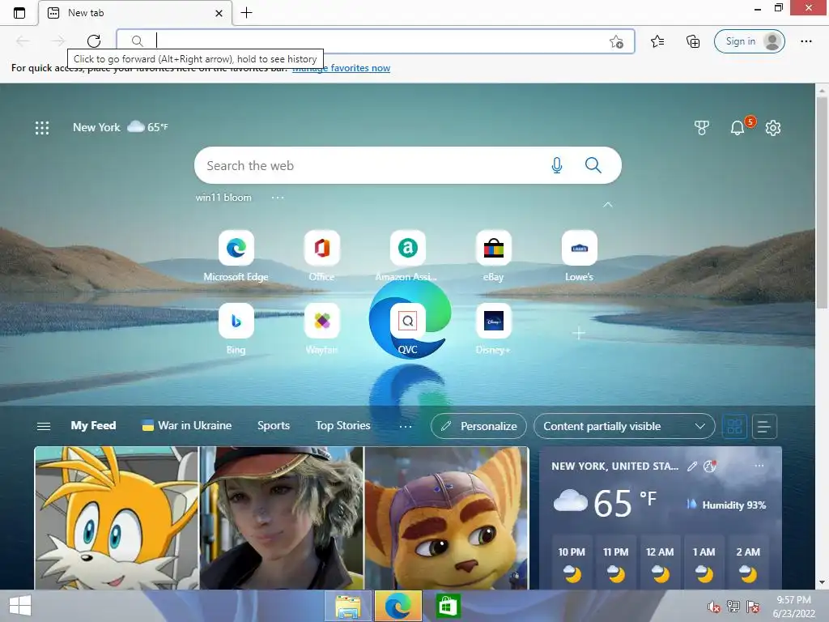Click the muted volume tray icon
The height and width of the screenshot is (622, 829).
pos(713,607)
